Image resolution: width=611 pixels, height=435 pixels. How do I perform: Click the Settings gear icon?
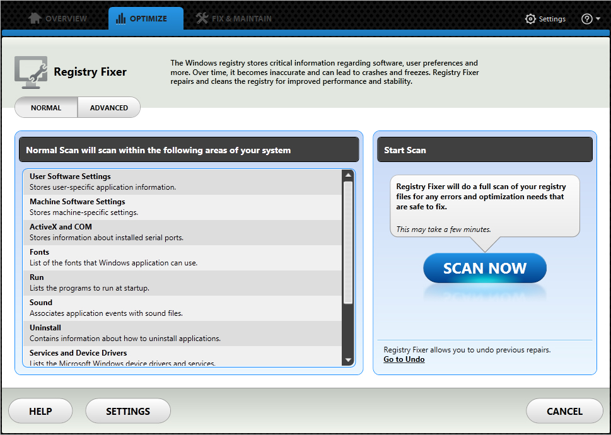point(530,19)
